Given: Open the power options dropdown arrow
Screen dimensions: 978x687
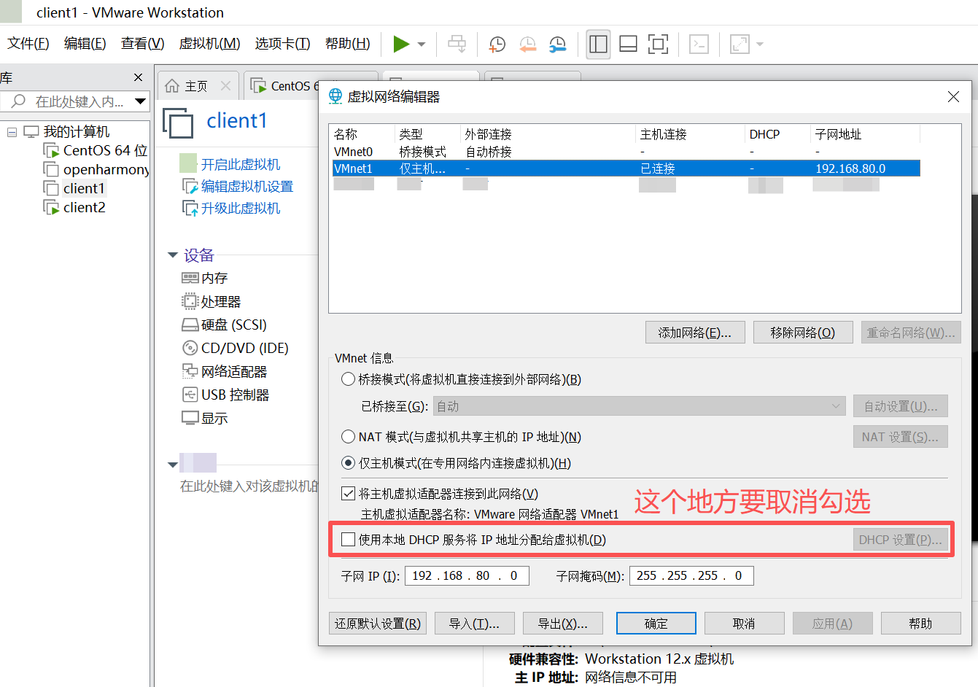Looking at the screenshot, I should coord(422,44).
